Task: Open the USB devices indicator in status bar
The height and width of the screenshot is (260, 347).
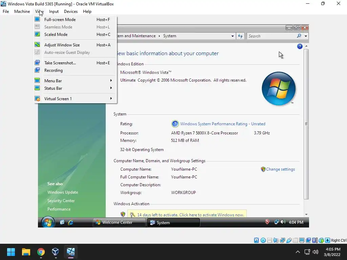Action: pyautogui.click(x=289, y=240)
